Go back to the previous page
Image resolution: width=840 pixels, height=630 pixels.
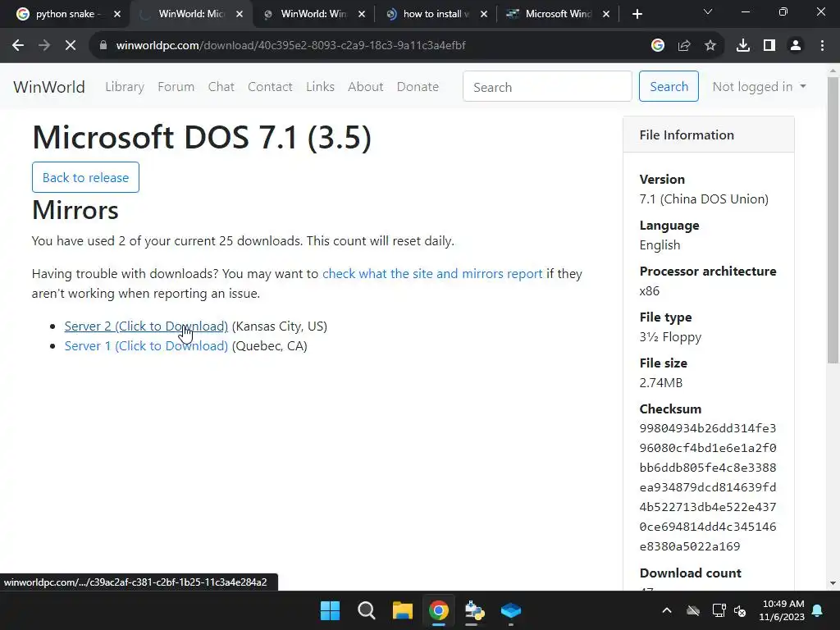[x=18, y=46]
